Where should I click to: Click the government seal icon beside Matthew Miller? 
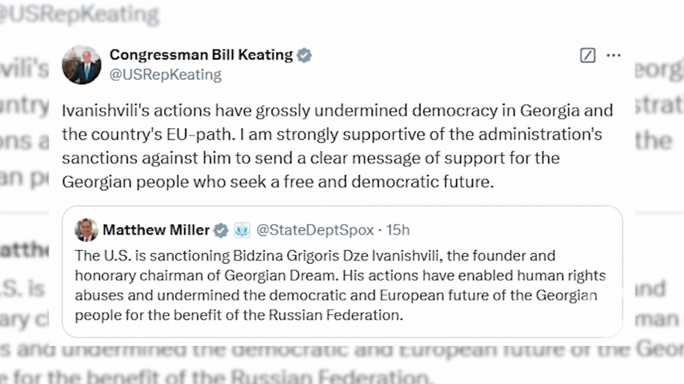tap(242, 230)
